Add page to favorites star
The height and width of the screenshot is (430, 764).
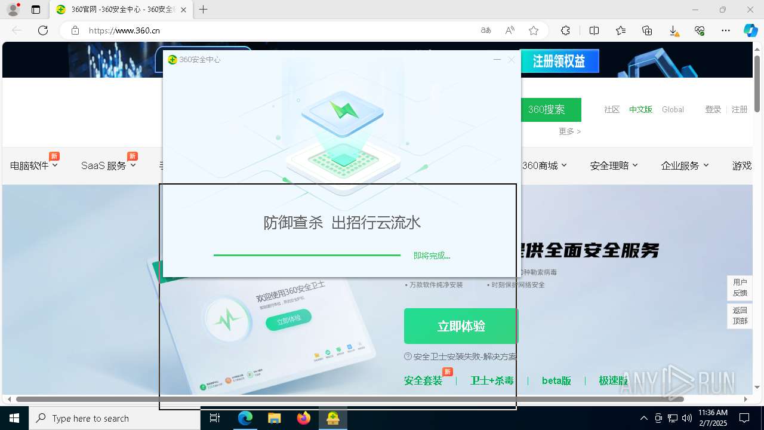click(534, 30)
